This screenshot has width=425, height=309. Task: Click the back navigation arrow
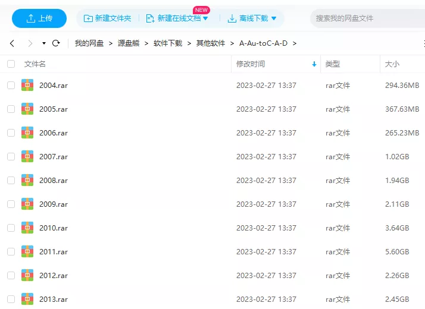pos(12,43)
